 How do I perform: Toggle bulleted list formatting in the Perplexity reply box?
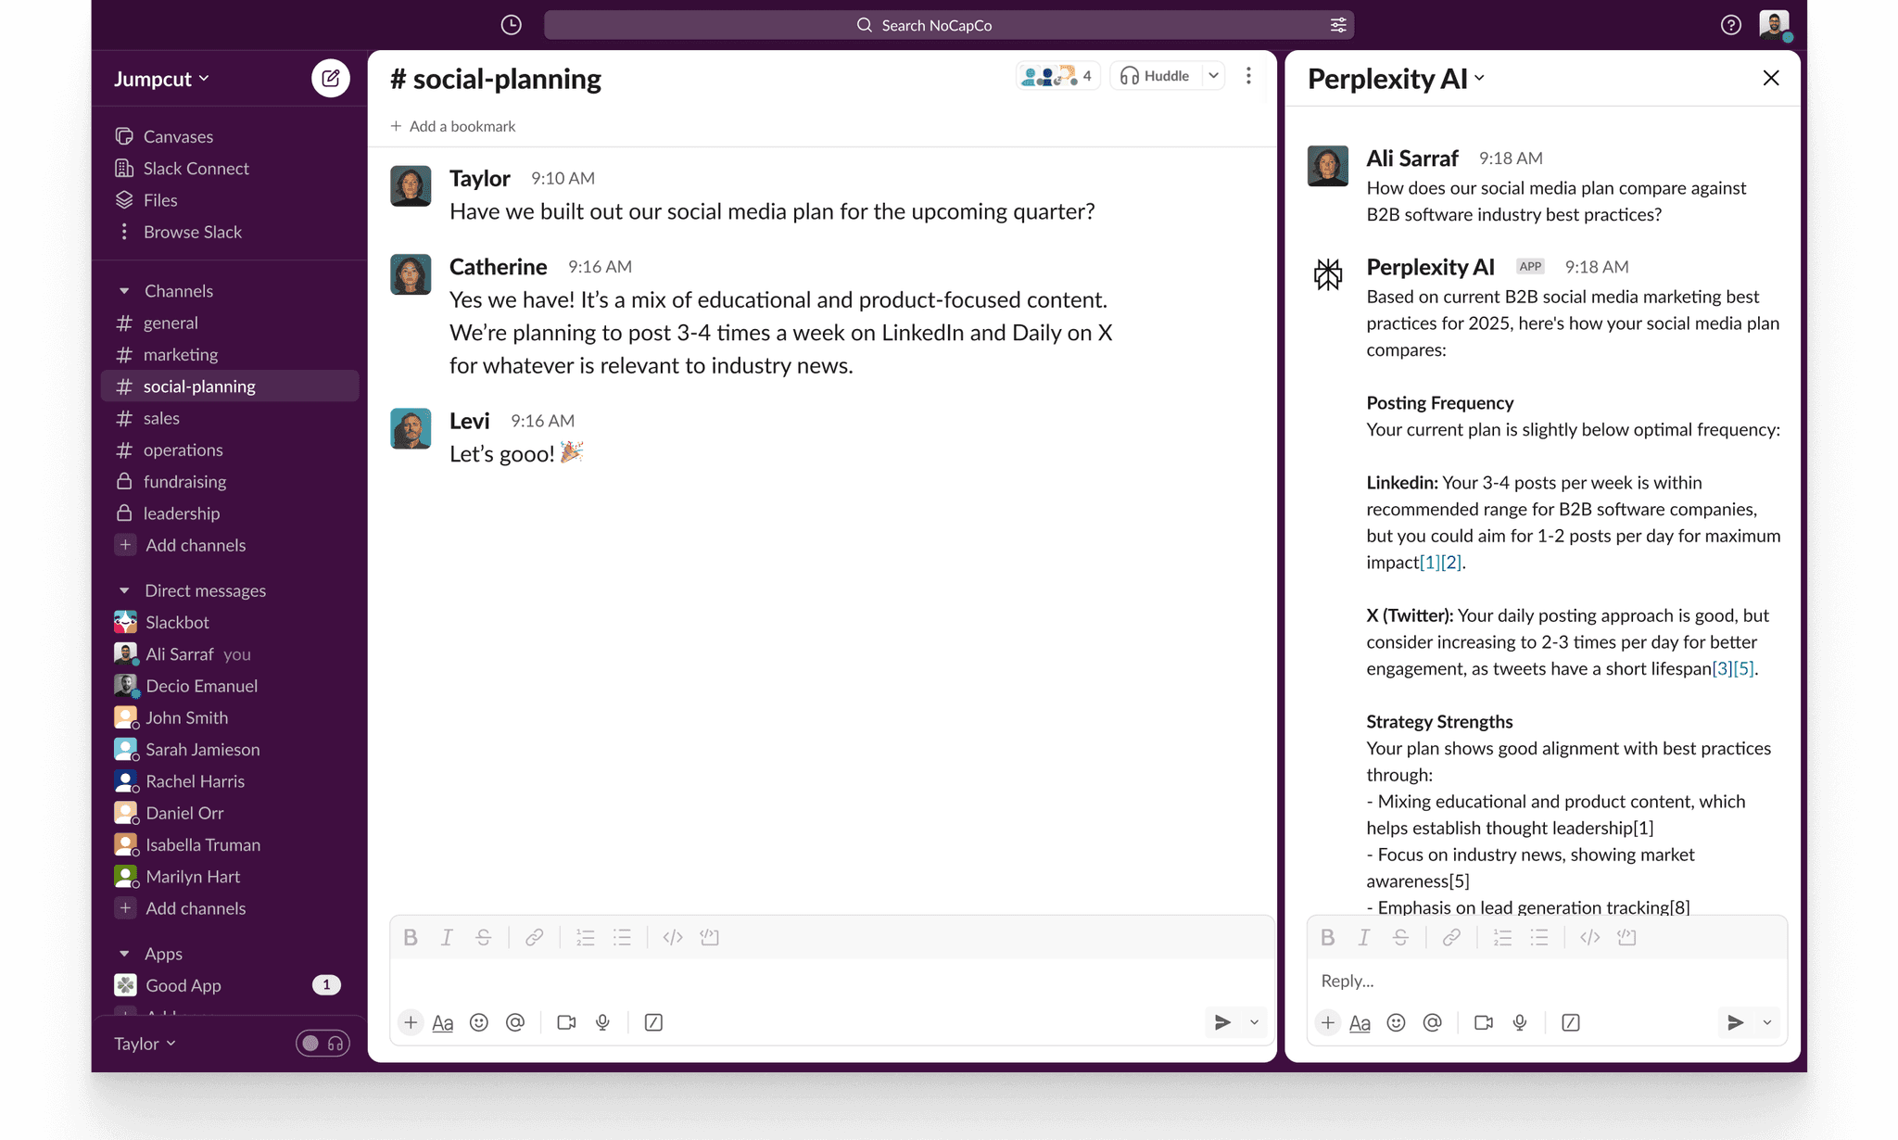(1538, 937)
